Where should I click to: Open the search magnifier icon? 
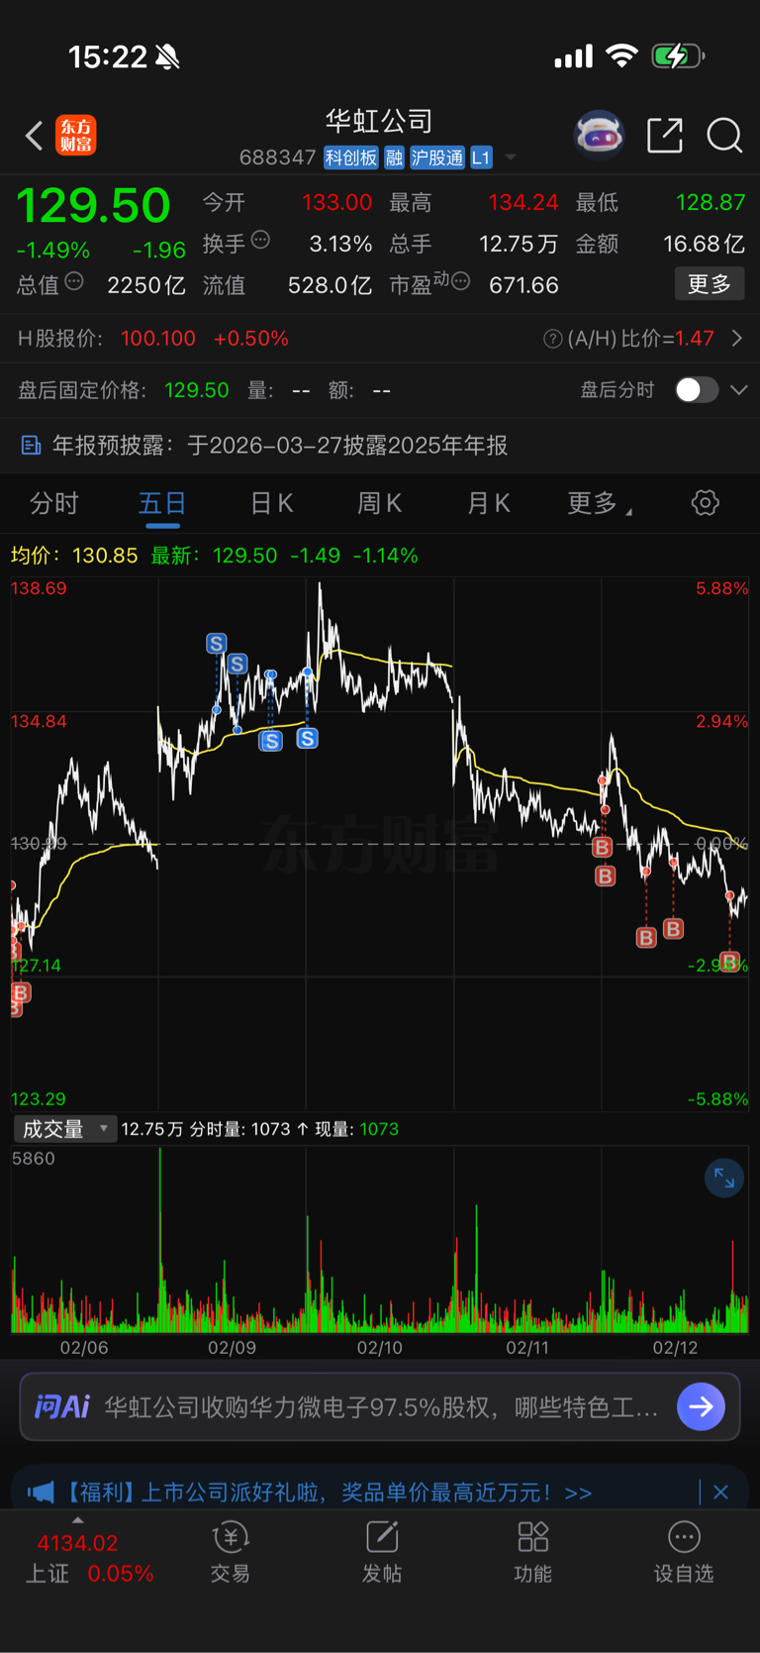click(x=724, y=136)
